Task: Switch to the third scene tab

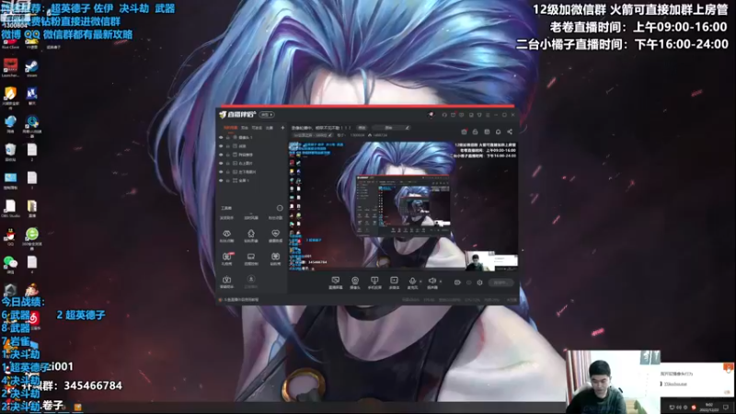Action: (x=257, y=128)
